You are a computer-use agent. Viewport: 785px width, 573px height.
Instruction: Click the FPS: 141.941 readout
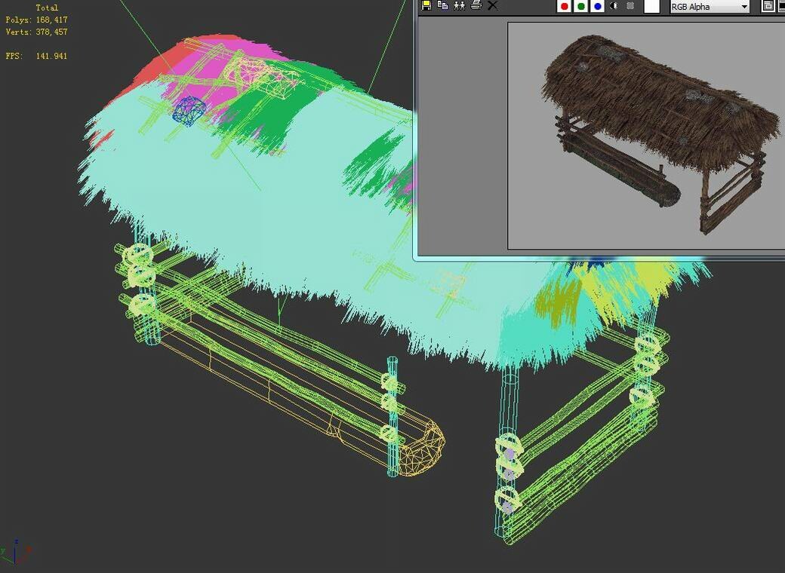click(x=36, y=56)
